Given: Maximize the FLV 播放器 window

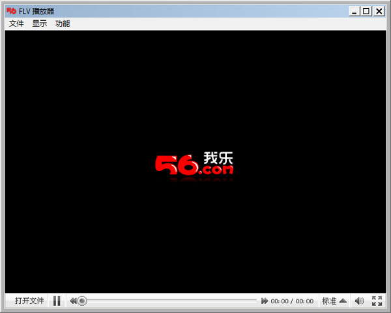Looking at the screenshot, I should click(x=366, y=11).
